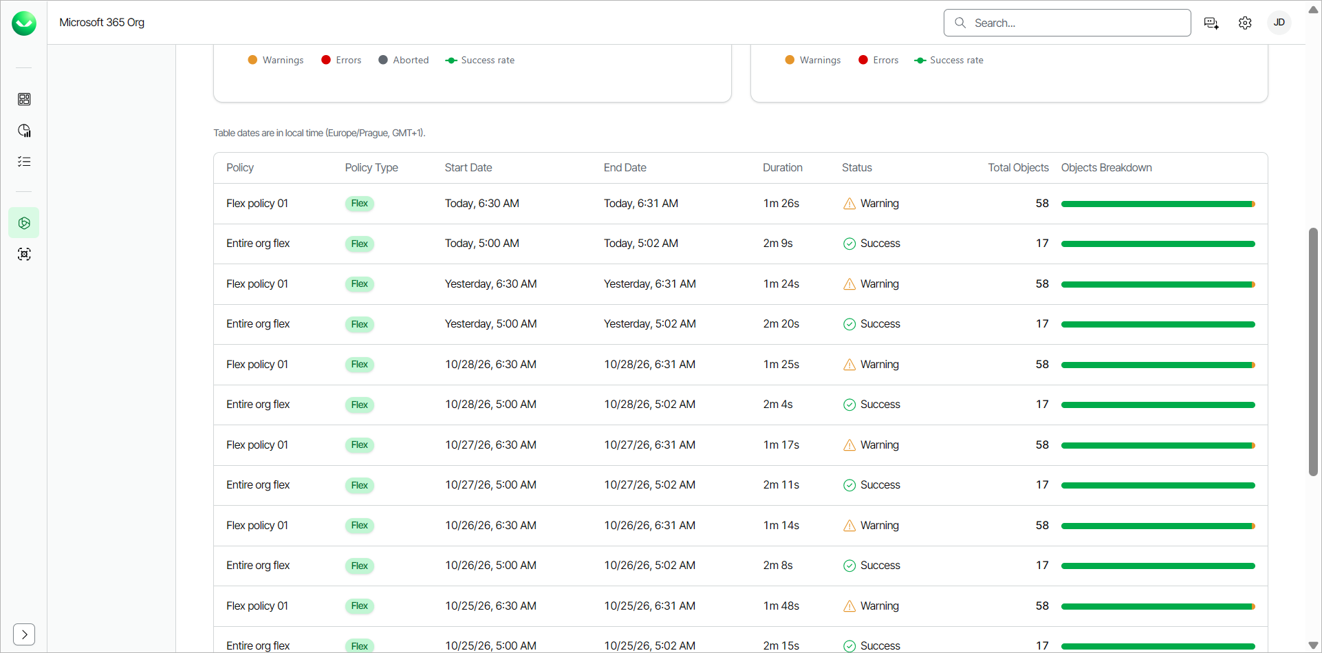Toggle Success rate legend in left chart
This screenshot has height=653, width=1322.
[x=480, y=60]
